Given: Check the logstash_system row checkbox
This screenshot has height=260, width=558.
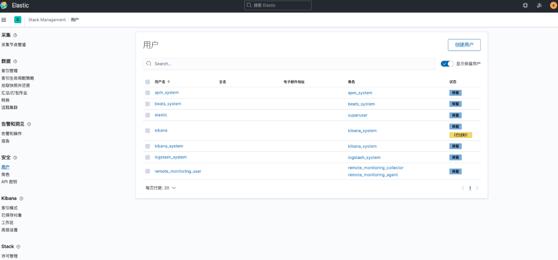Looking at the screenshot, I should (148, 157).
